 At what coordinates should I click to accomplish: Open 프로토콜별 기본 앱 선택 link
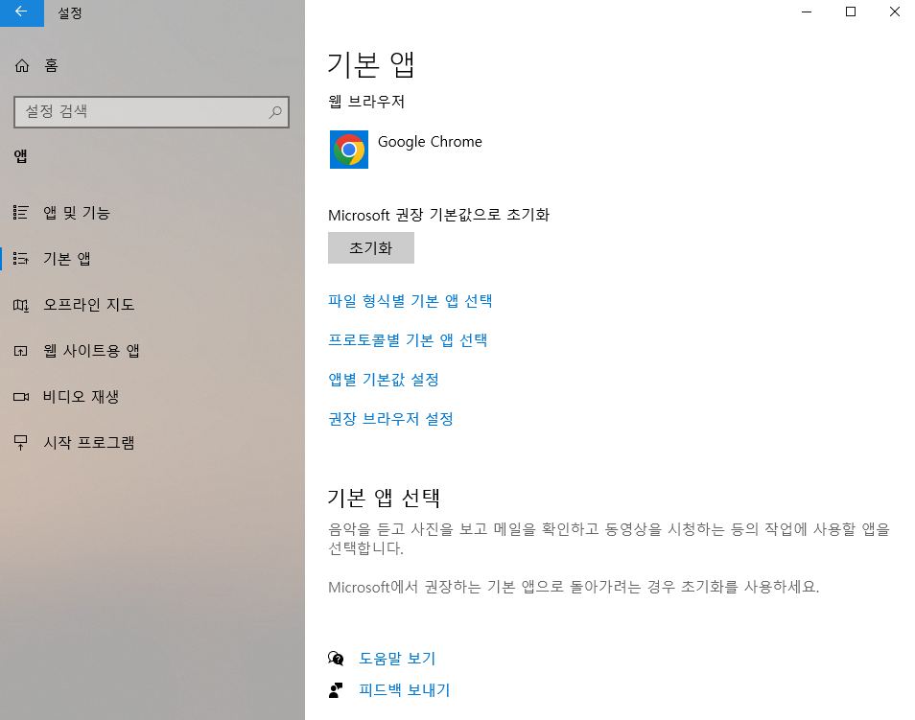pyautogui.click(x=408, y=340)
